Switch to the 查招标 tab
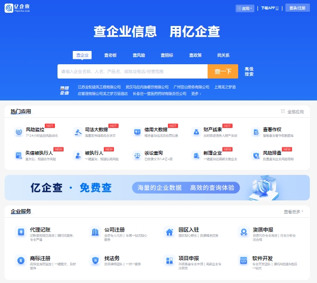 coord(167,55)
